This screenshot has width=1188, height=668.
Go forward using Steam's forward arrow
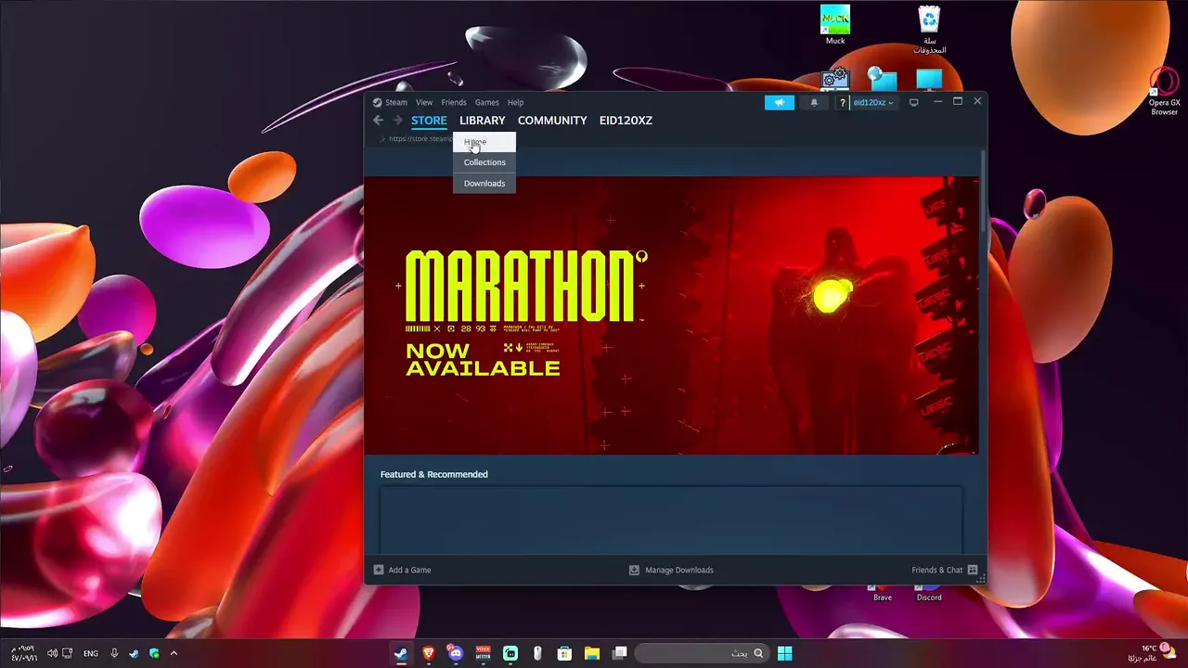[x=397, y=121]
